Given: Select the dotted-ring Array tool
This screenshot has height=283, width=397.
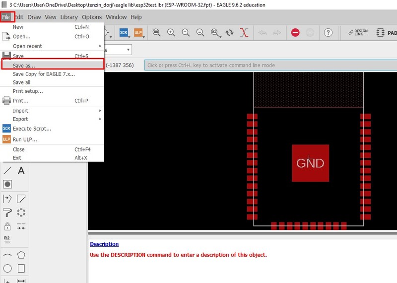Looking at the screenshot, I should pyautogui.click(x=21, y=212).
